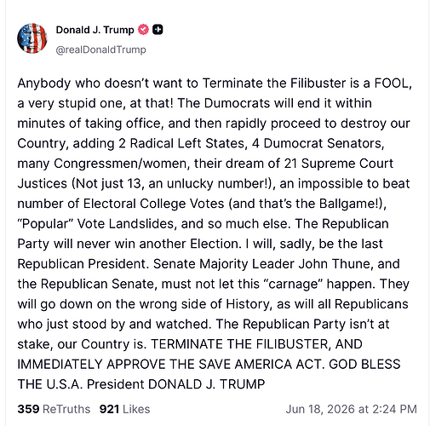View the 921 Likes count
Viewport: 430px width, 426px height.
coord(124,409)
